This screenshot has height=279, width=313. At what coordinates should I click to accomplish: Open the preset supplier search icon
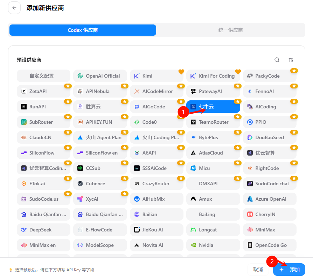277,60
